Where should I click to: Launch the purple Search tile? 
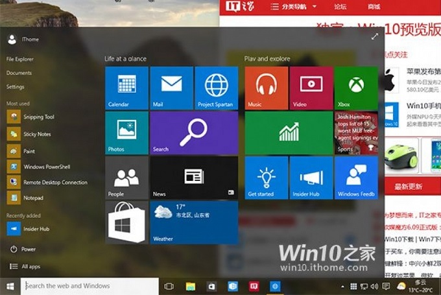[x=194, y=133]
